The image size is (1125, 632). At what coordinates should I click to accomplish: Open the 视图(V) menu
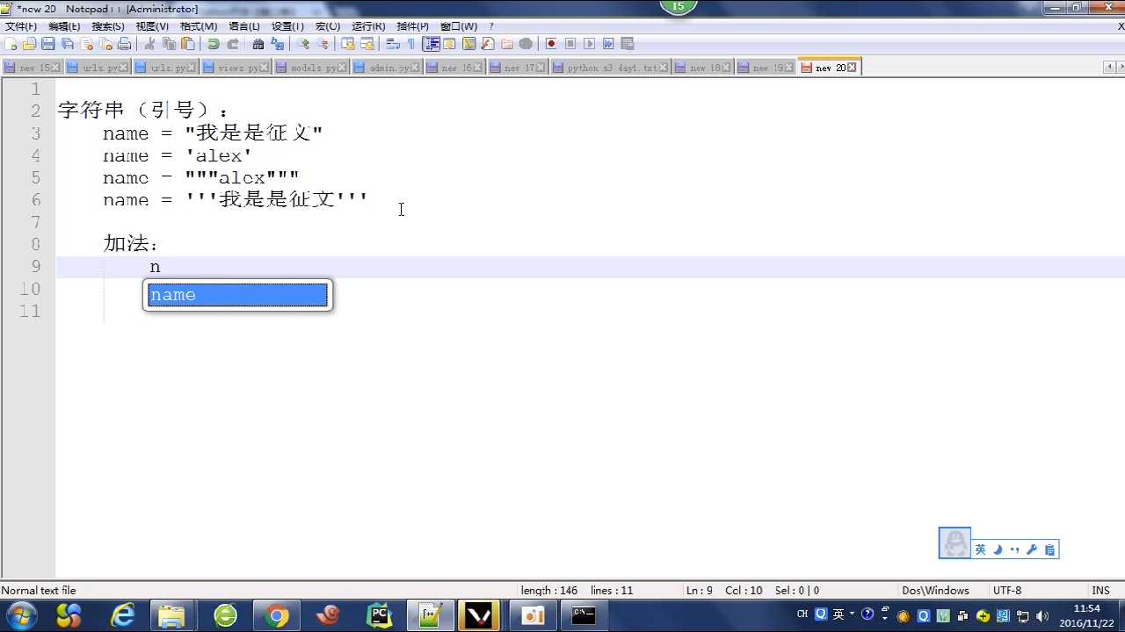tap(152, 26)
